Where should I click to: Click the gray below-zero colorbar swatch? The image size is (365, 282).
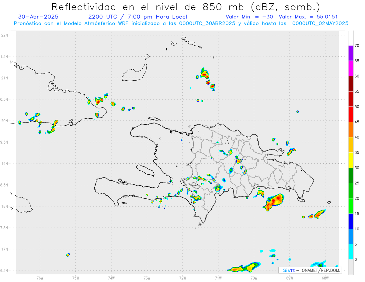pyautogui.click(x=351, y=267)
